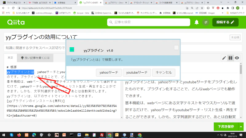This screenshot has height=138, width=246.
Task: Click the yahooサーチ button
Action: tap(109, 72)
